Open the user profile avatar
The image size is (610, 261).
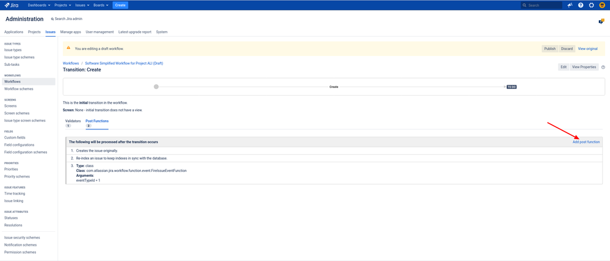click(x=602, y=5)
